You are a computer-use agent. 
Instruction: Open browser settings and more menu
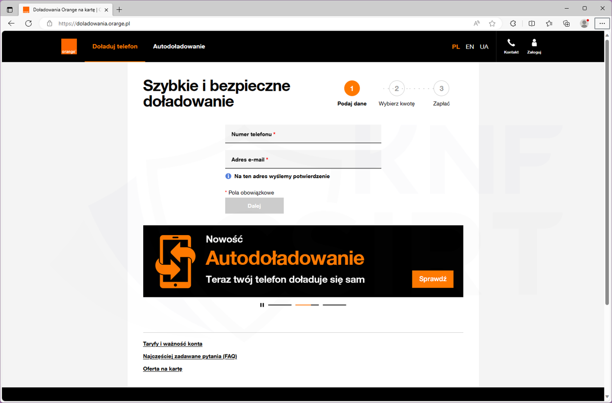(602, 24)
